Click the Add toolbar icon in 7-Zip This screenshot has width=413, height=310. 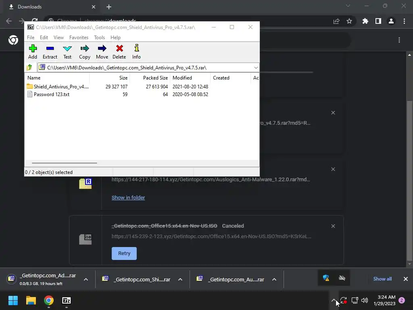pyautogui.click(x=33, y=52)
